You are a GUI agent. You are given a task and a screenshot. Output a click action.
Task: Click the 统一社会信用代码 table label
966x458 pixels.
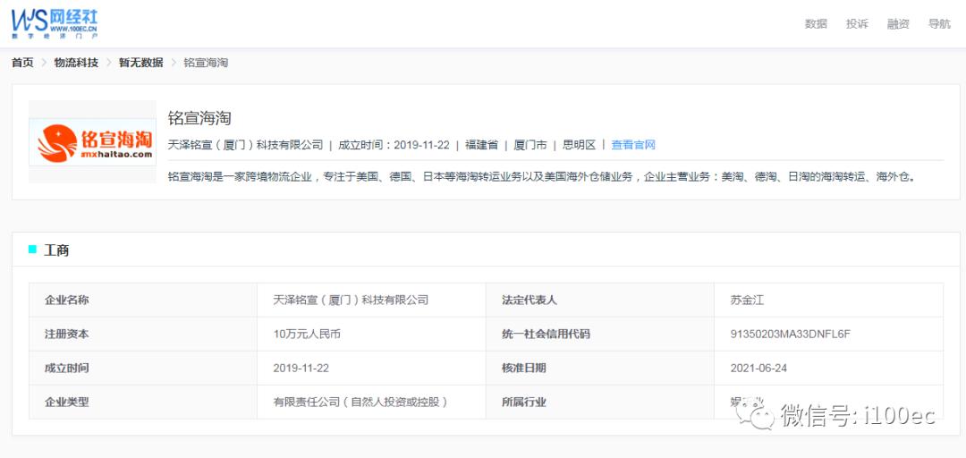pyautogui.click(x=546, y=334)
